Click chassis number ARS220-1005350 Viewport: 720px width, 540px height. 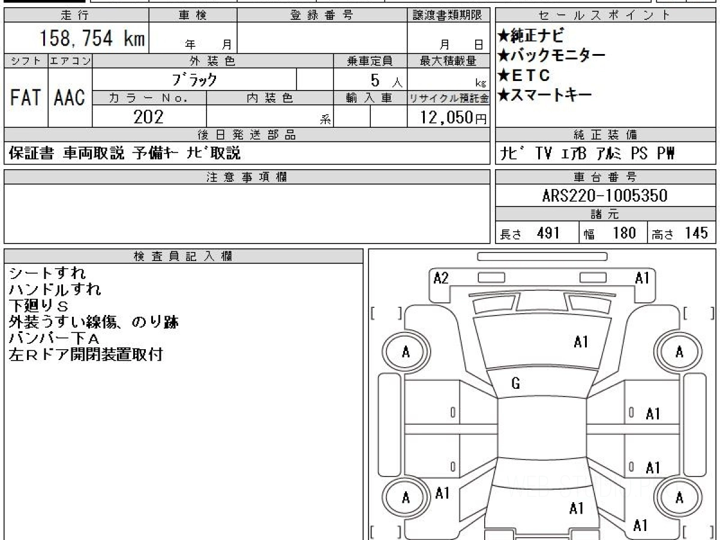(605, 195)
